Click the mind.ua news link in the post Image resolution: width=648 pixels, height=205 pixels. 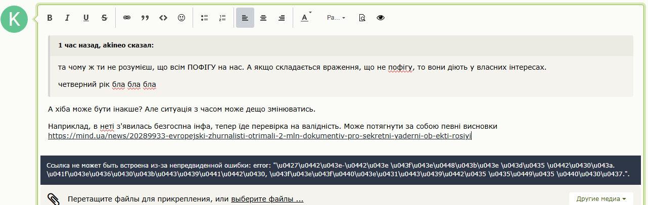(259, 136)
